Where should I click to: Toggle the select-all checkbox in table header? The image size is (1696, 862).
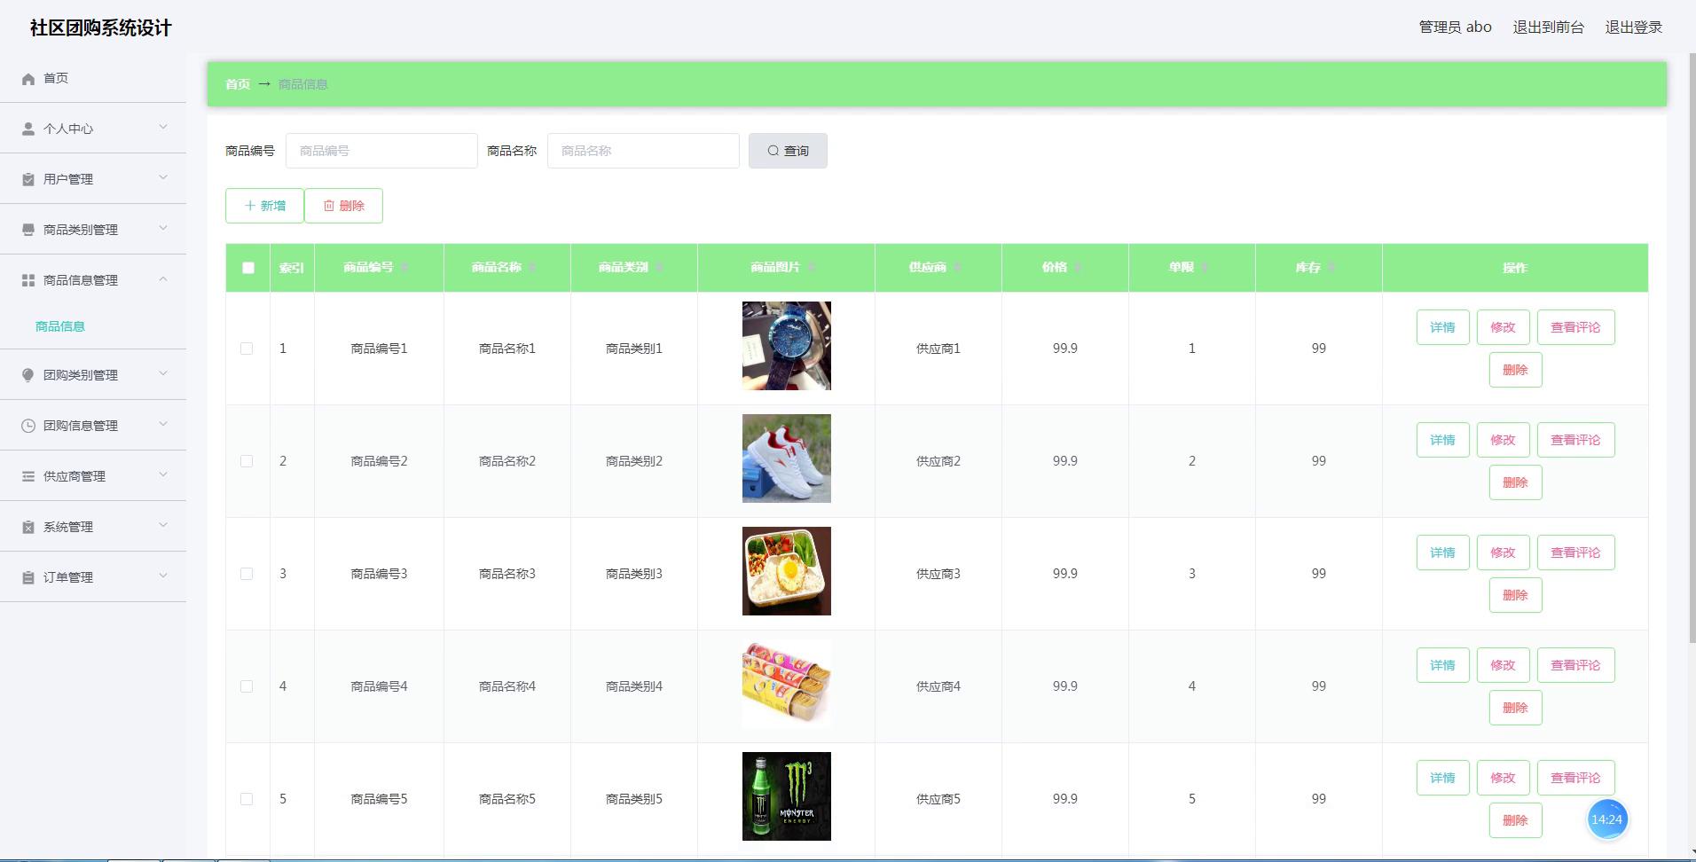pos(248,268)
